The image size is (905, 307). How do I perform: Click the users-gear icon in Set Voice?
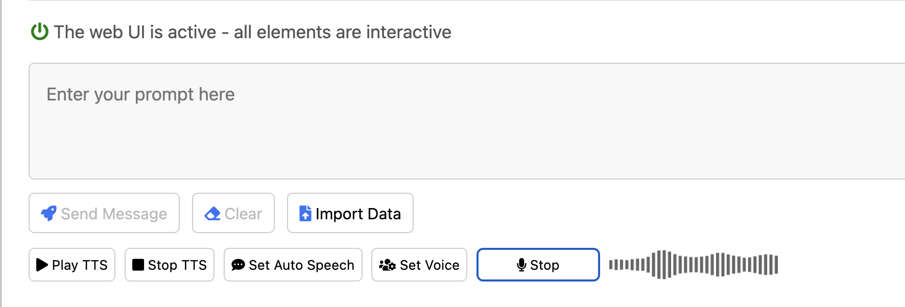pos(387,265)
